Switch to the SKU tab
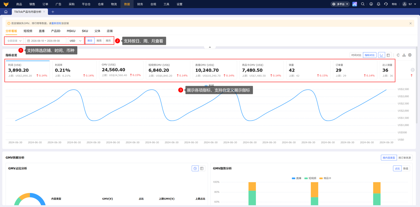 85,31
